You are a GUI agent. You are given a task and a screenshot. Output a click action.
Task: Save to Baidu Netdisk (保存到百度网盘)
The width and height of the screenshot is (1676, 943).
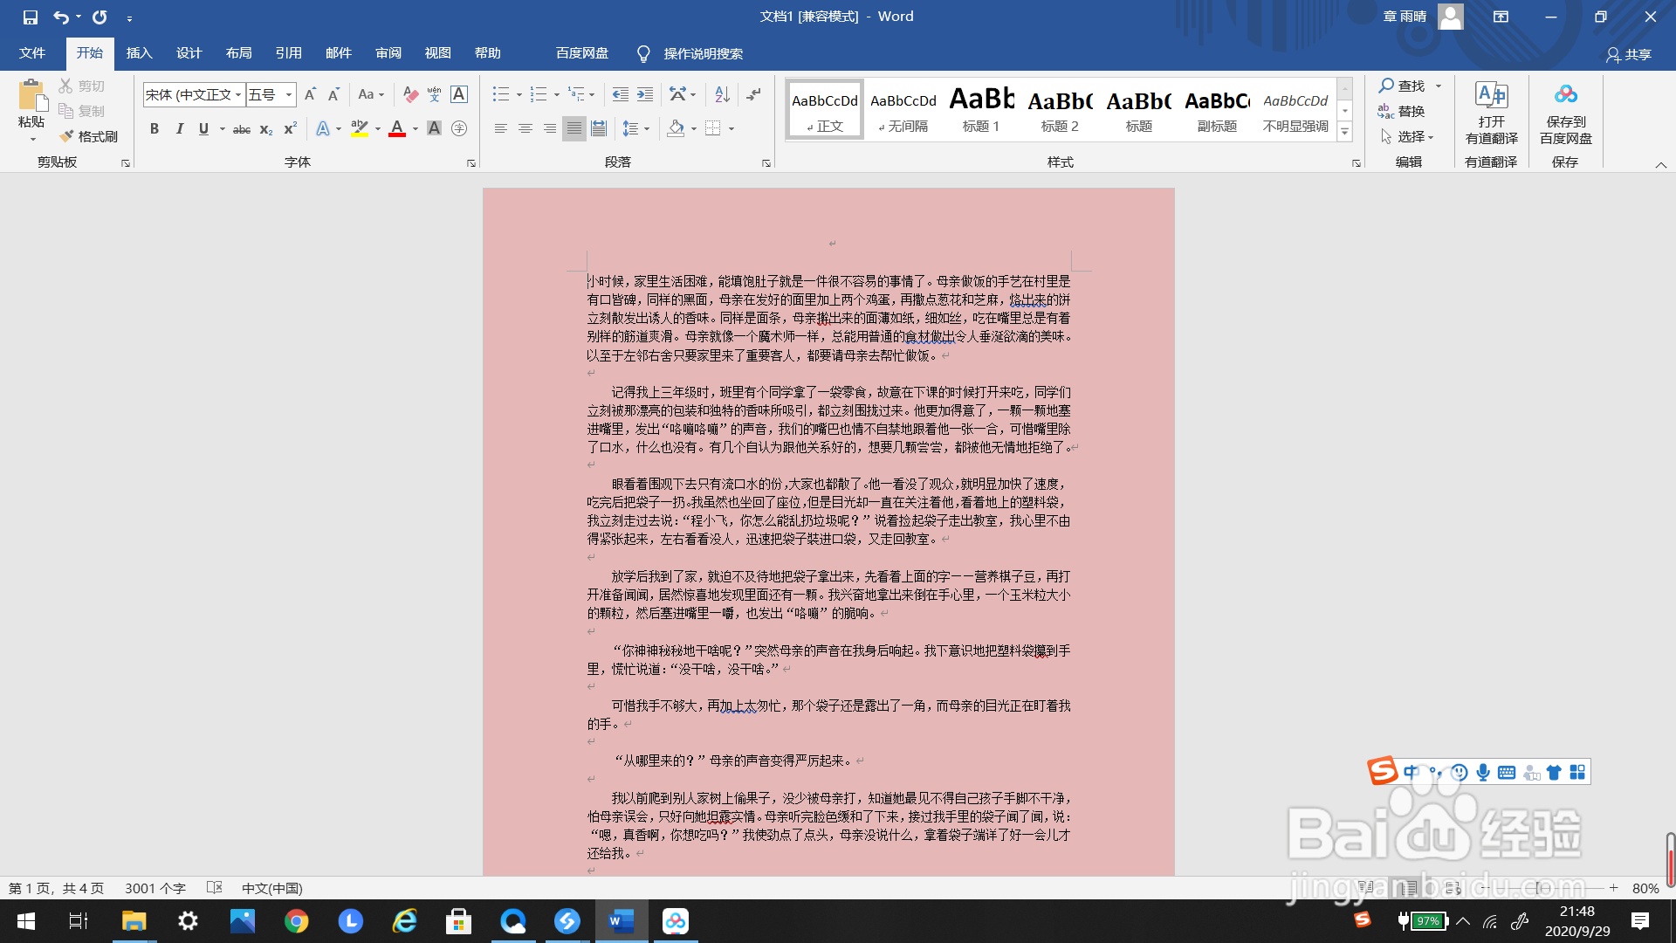coord(1565,114)
